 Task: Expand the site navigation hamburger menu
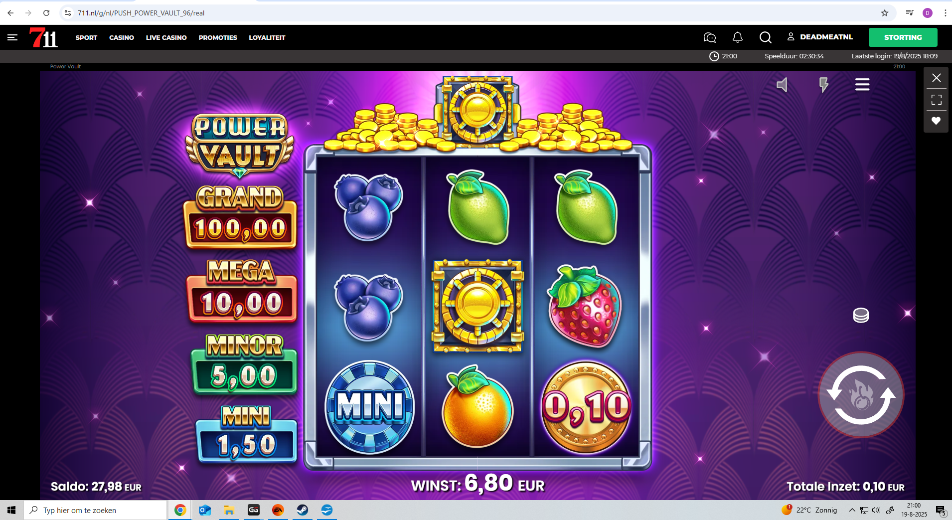[12, 37]
